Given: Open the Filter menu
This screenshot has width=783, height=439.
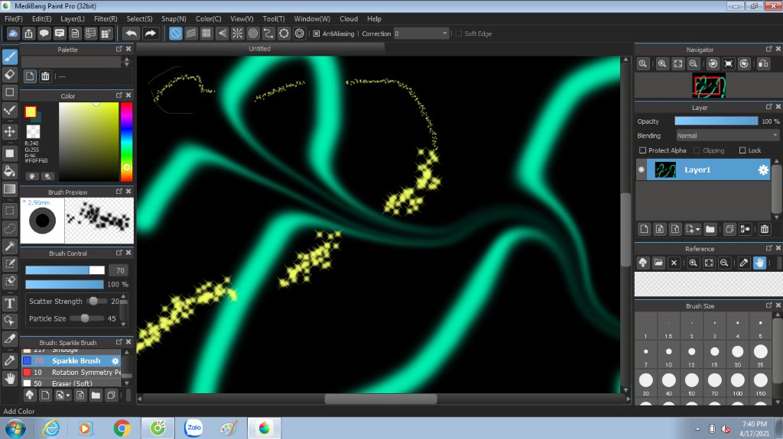Looking at the screenshot, I should point(106,18).
